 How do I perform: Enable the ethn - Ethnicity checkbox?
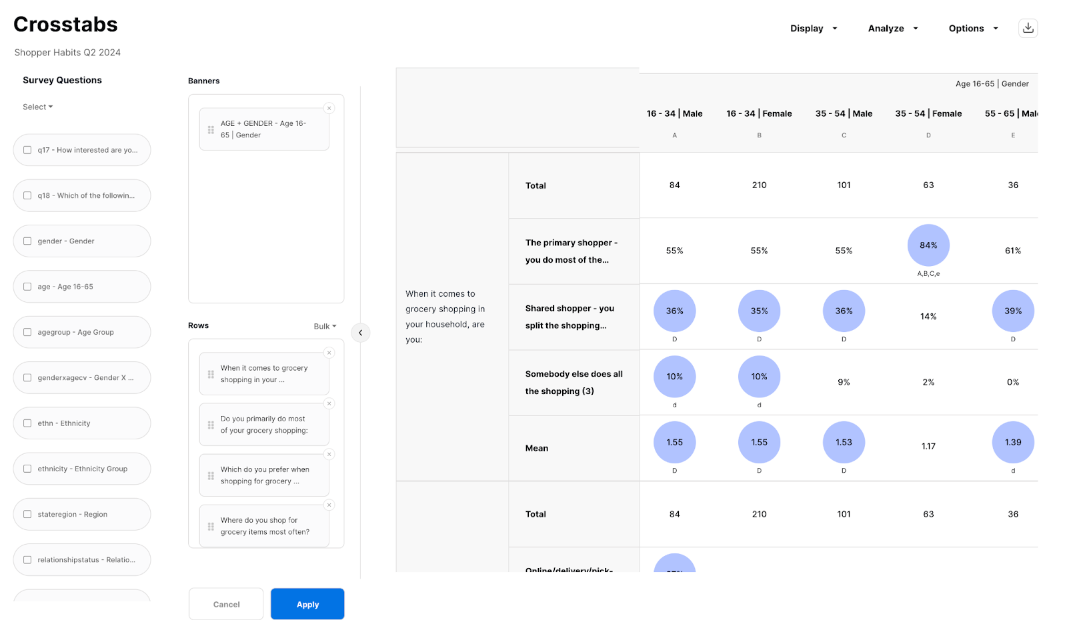27,423
